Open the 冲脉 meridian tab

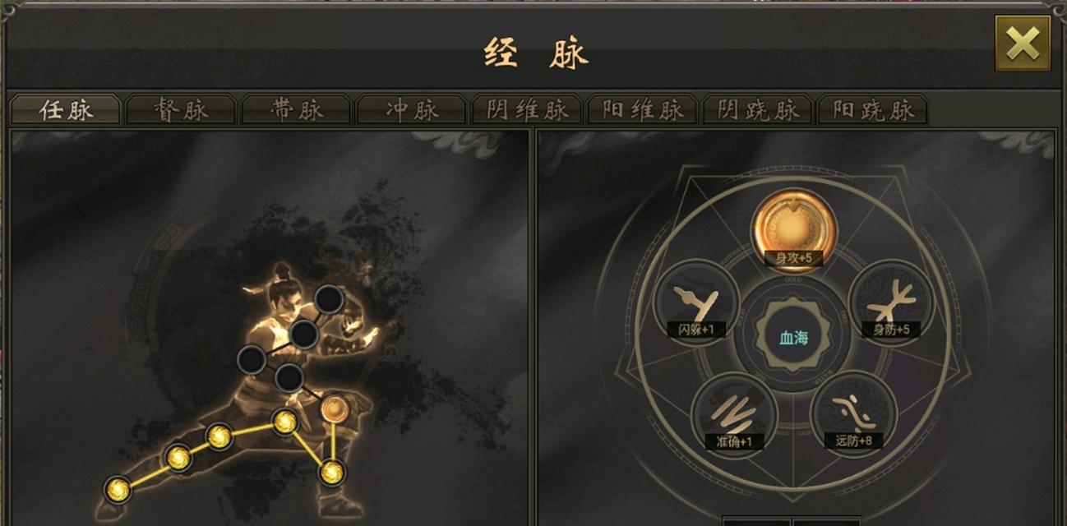pos(411,110)
